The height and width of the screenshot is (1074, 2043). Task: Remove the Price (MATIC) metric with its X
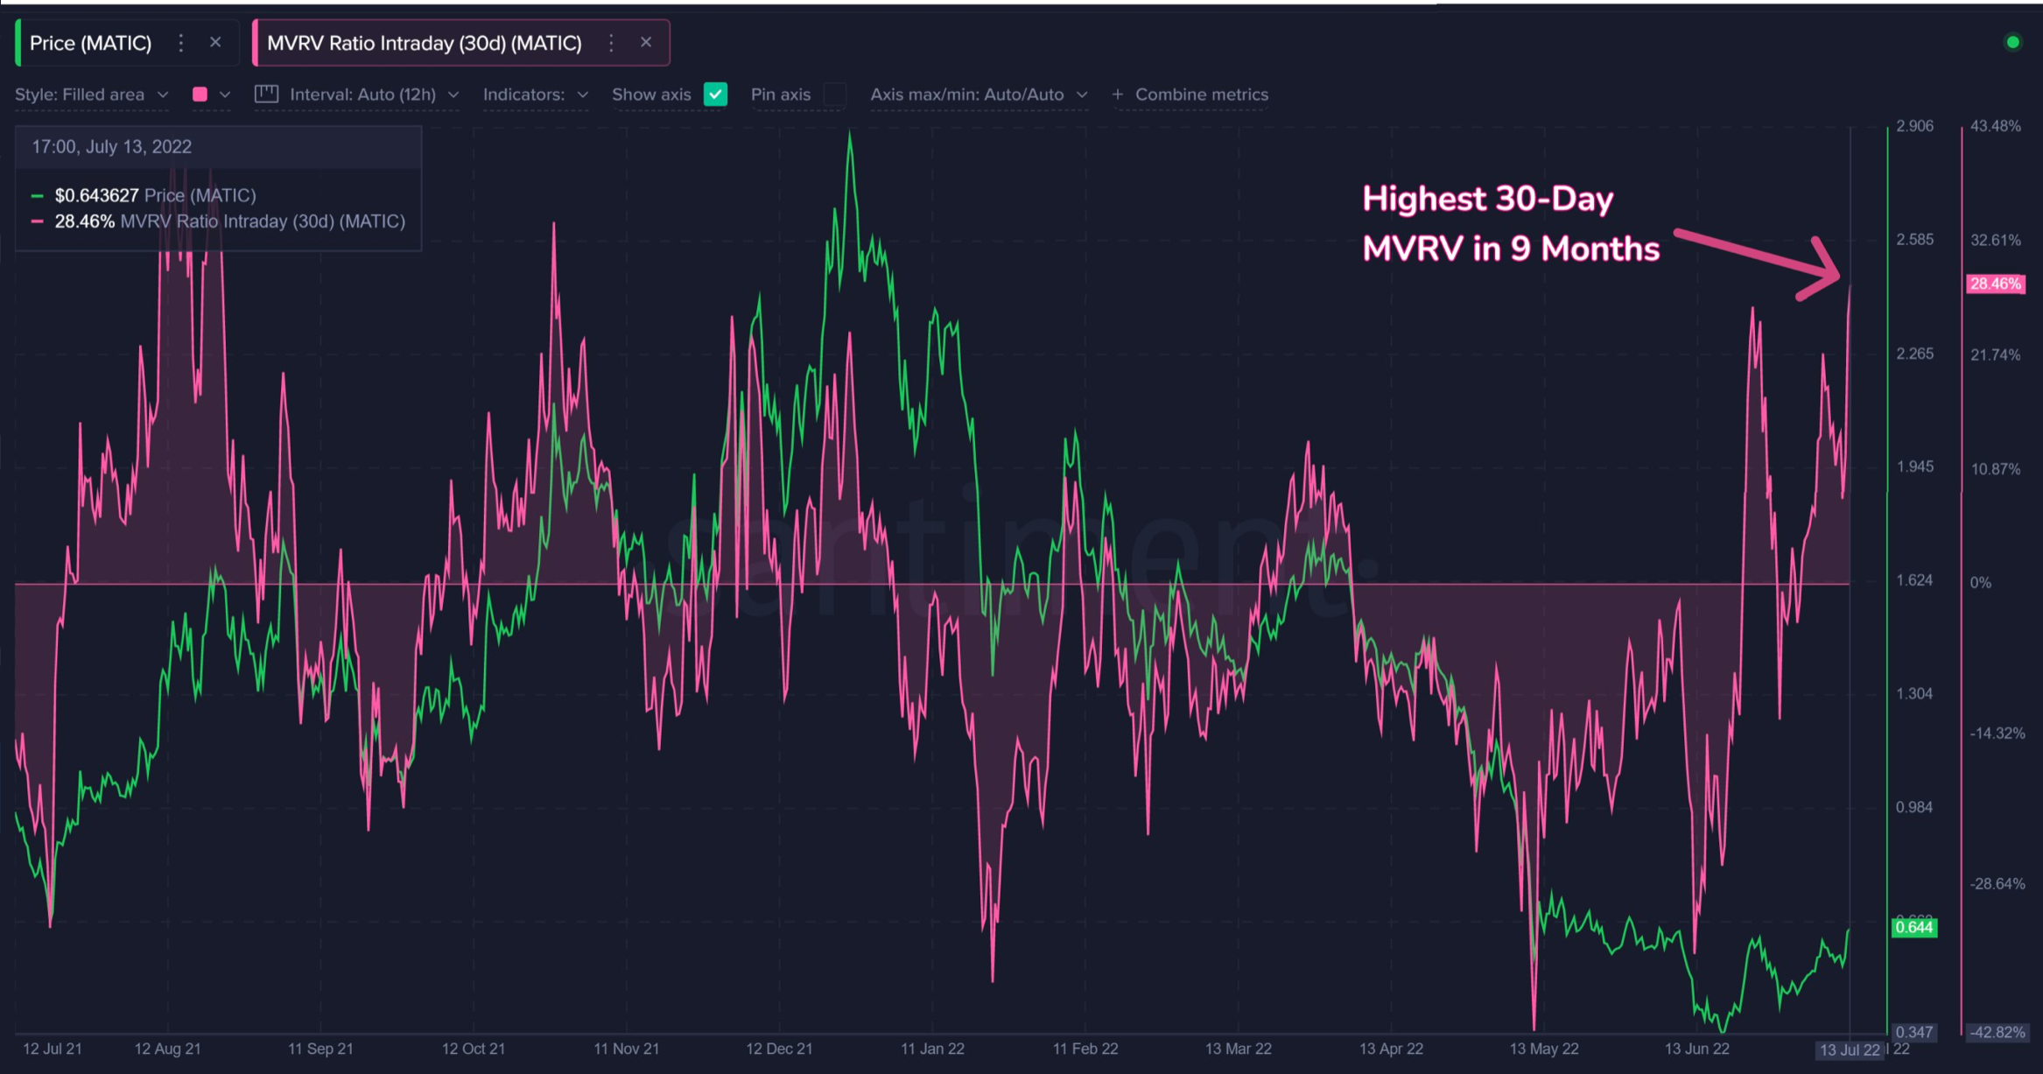215,42
